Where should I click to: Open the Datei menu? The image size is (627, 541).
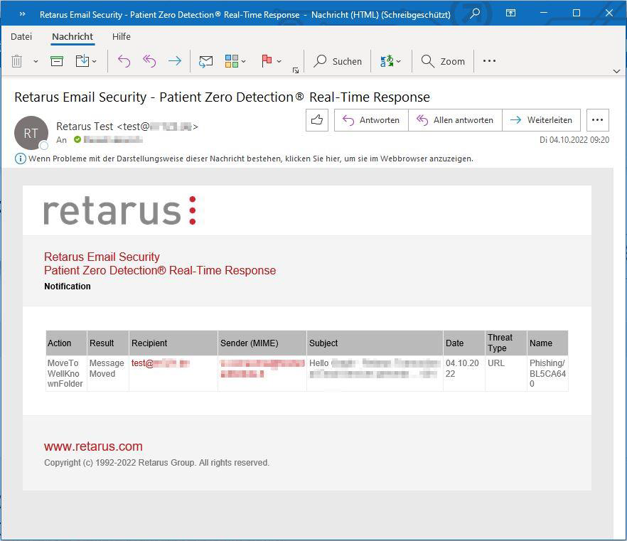[21, 36]
